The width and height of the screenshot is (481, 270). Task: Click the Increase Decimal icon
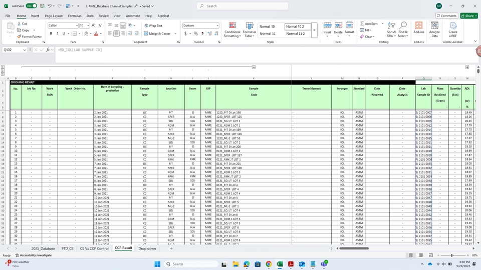(209, 33)
